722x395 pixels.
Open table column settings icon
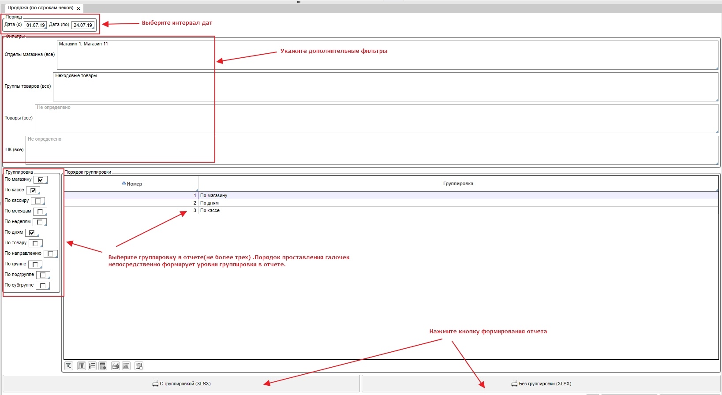tap(82, 366)
